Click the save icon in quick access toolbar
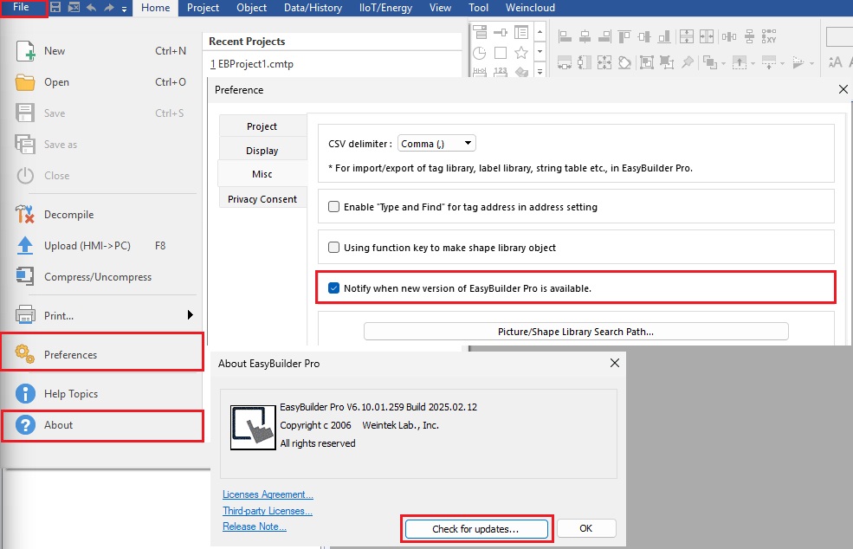The image size is (853, 549). tap(55, 8)
